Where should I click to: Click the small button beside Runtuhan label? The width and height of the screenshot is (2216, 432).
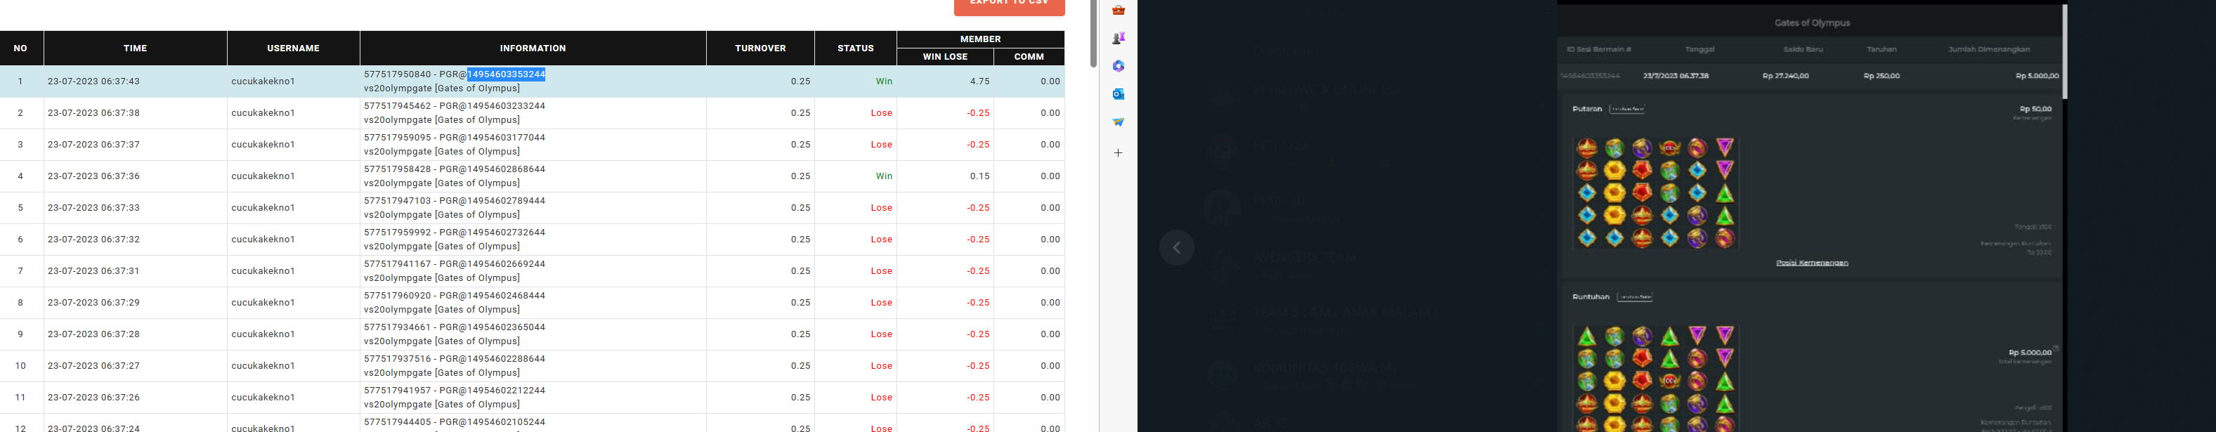coord(1634,297)
